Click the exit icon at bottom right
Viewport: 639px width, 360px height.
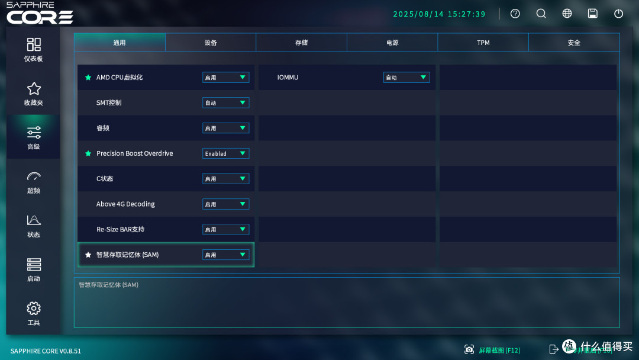554,349
